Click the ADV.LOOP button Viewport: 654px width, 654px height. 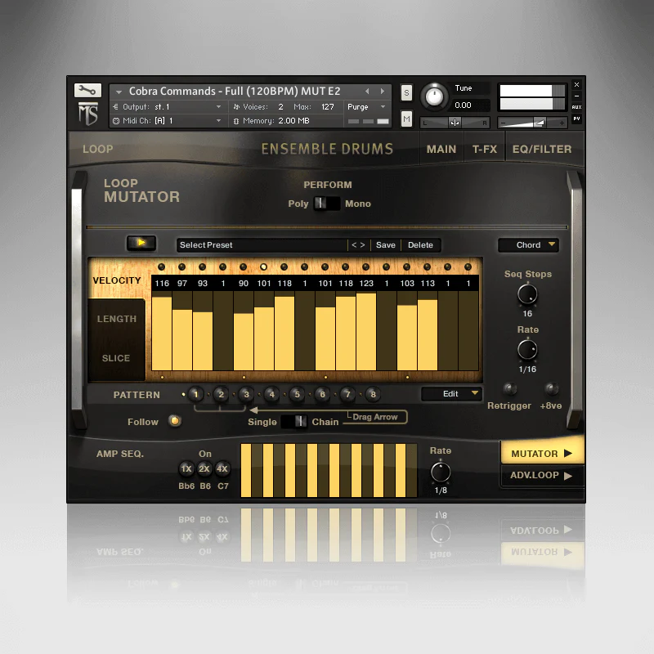(x=541, y=475)
